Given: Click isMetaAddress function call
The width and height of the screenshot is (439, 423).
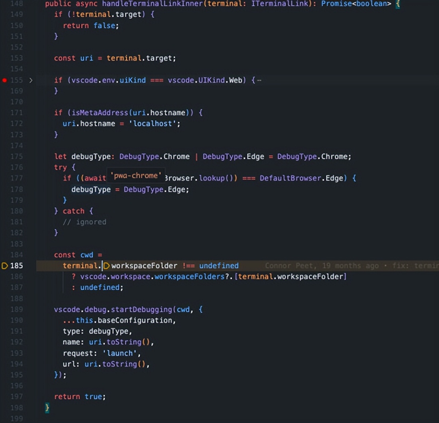Looking at the screenshot, I should 100,113.
